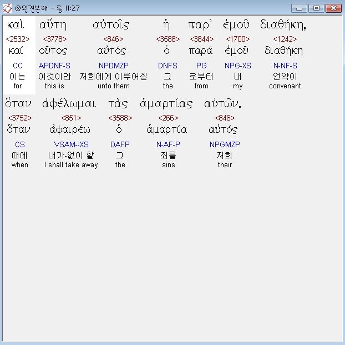The image size is (345, 345).
Task: Click the lemma οὗτος
Action: click(x=53, y=51)
